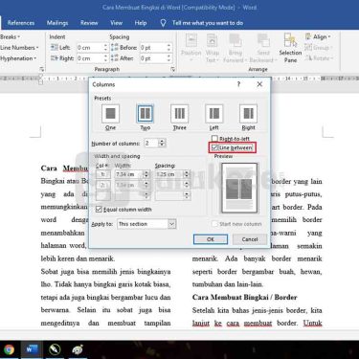Switch to the View tab

(x=116, y=23)
